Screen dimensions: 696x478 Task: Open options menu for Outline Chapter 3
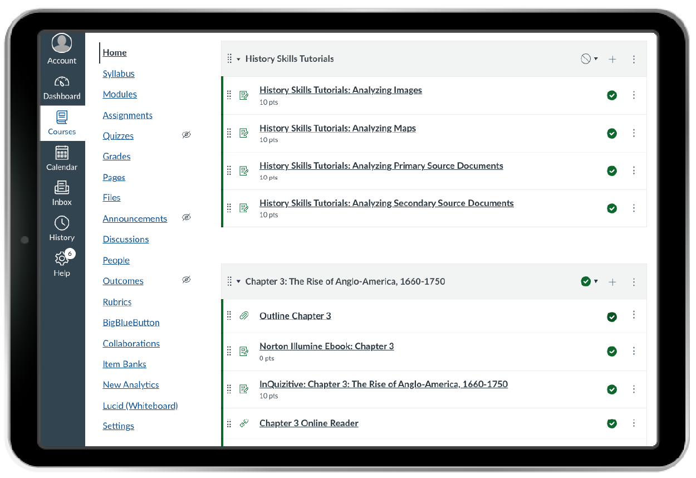coord(634,315)
